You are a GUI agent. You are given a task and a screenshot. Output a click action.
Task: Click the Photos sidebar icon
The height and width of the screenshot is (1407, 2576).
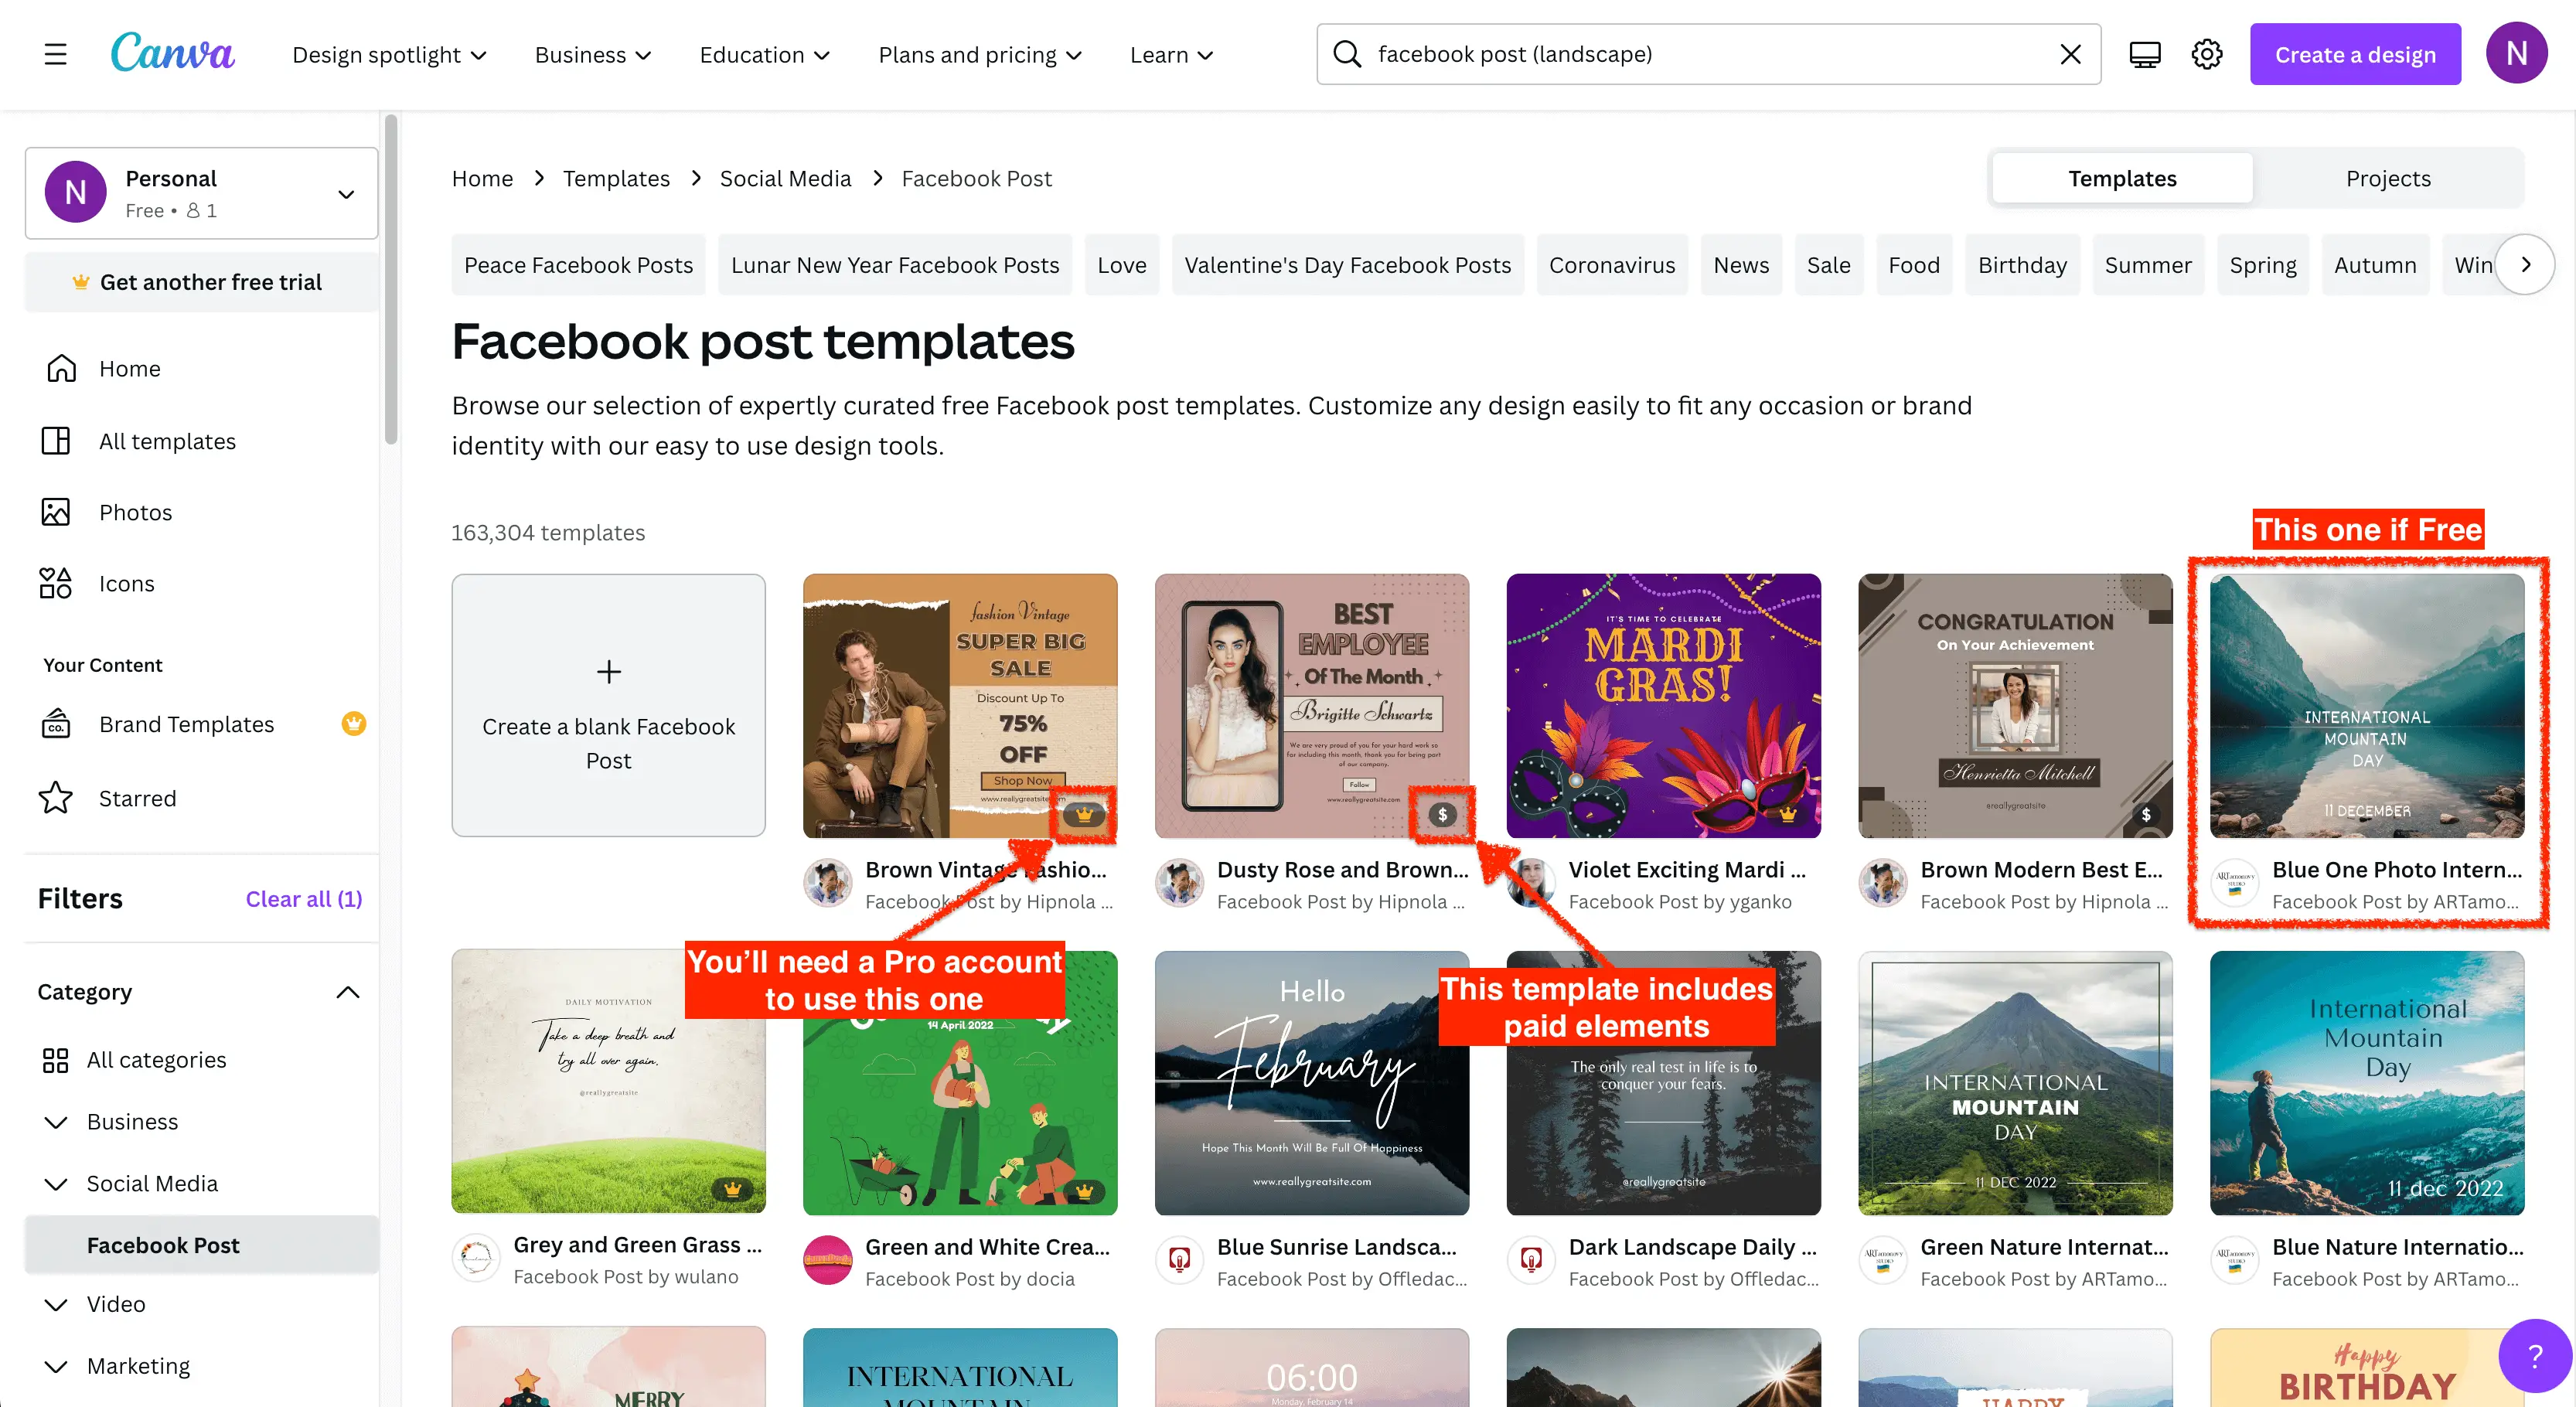point(56,512)
